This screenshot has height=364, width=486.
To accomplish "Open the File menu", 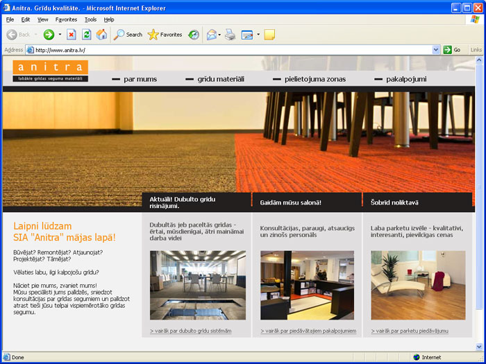I will (x=10, y=19).
